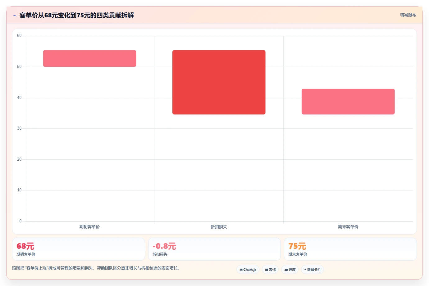This screenshot has height=286, width=429.
Task: Click the 期末客单价 caption under 75元
Action: 298,254
